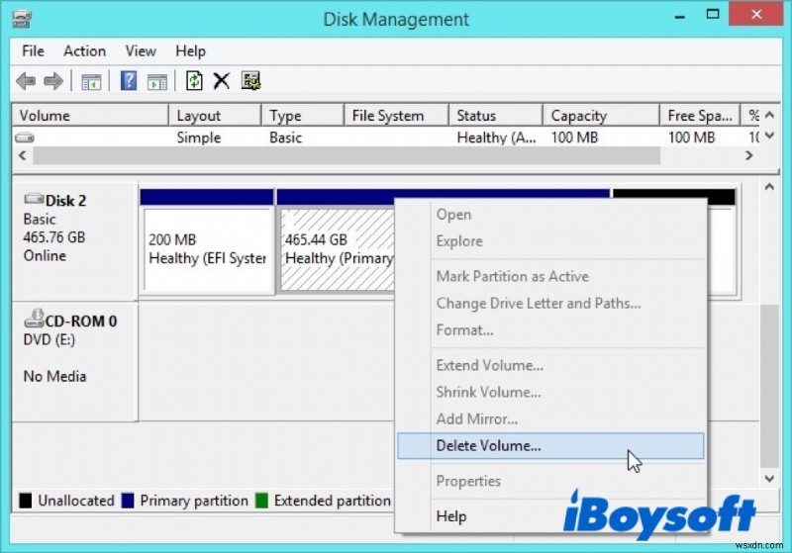Click the Disk 2 drive icon
Image resolution: width=792 pixels, height=553 pixels.
tap(34, 199)
